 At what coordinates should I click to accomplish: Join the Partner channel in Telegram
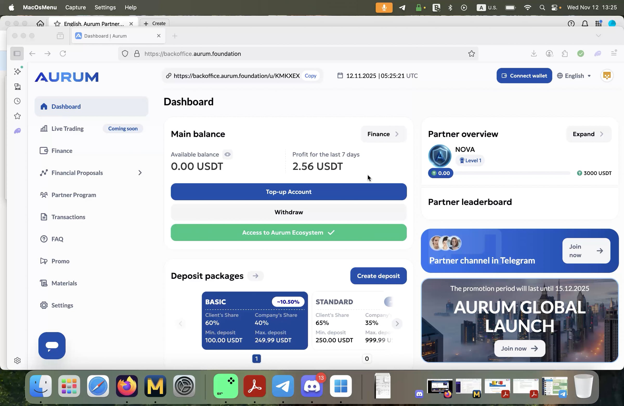click(x=586, y=251)
